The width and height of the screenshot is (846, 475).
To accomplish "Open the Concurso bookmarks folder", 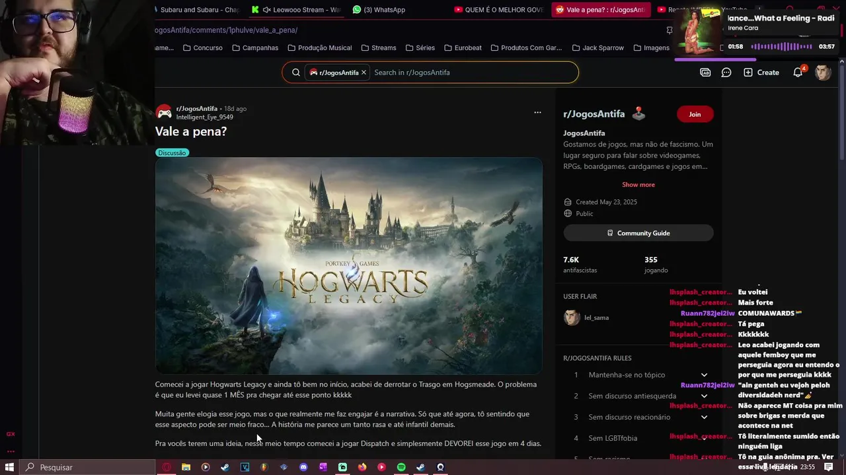I will tap(202, 48).
